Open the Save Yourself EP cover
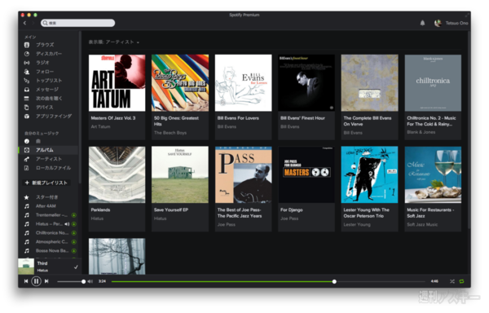This screenshot has height=313, width=489. [x=180, y=175]
